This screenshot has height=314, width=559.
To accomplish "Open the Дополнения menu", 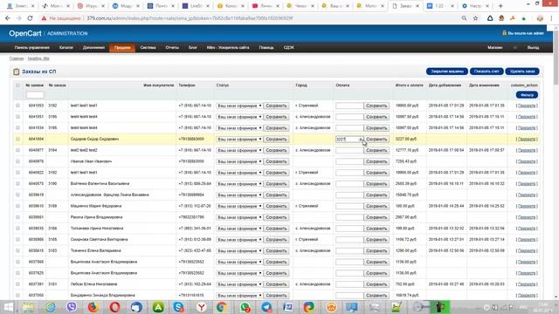I will (93, 47).
